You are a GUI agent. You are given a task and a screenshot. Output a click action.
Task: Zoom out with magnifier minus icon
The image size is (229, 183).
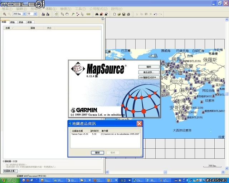(x=9, y=14)
